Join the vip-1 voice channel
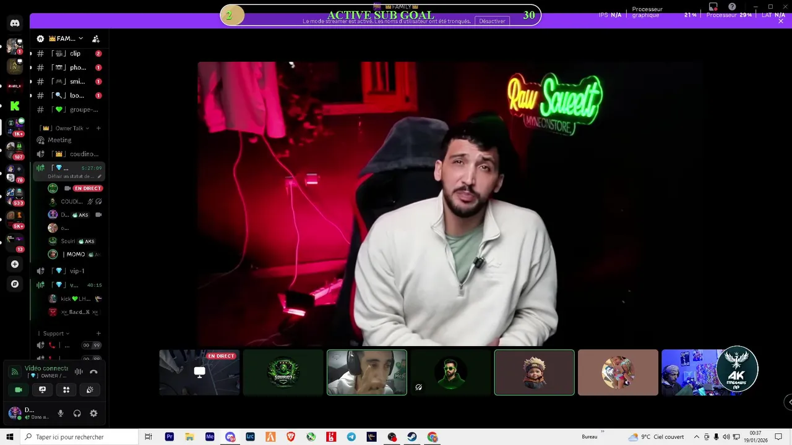This screenshot has height=445, width=792. click(x=69, y=271)
